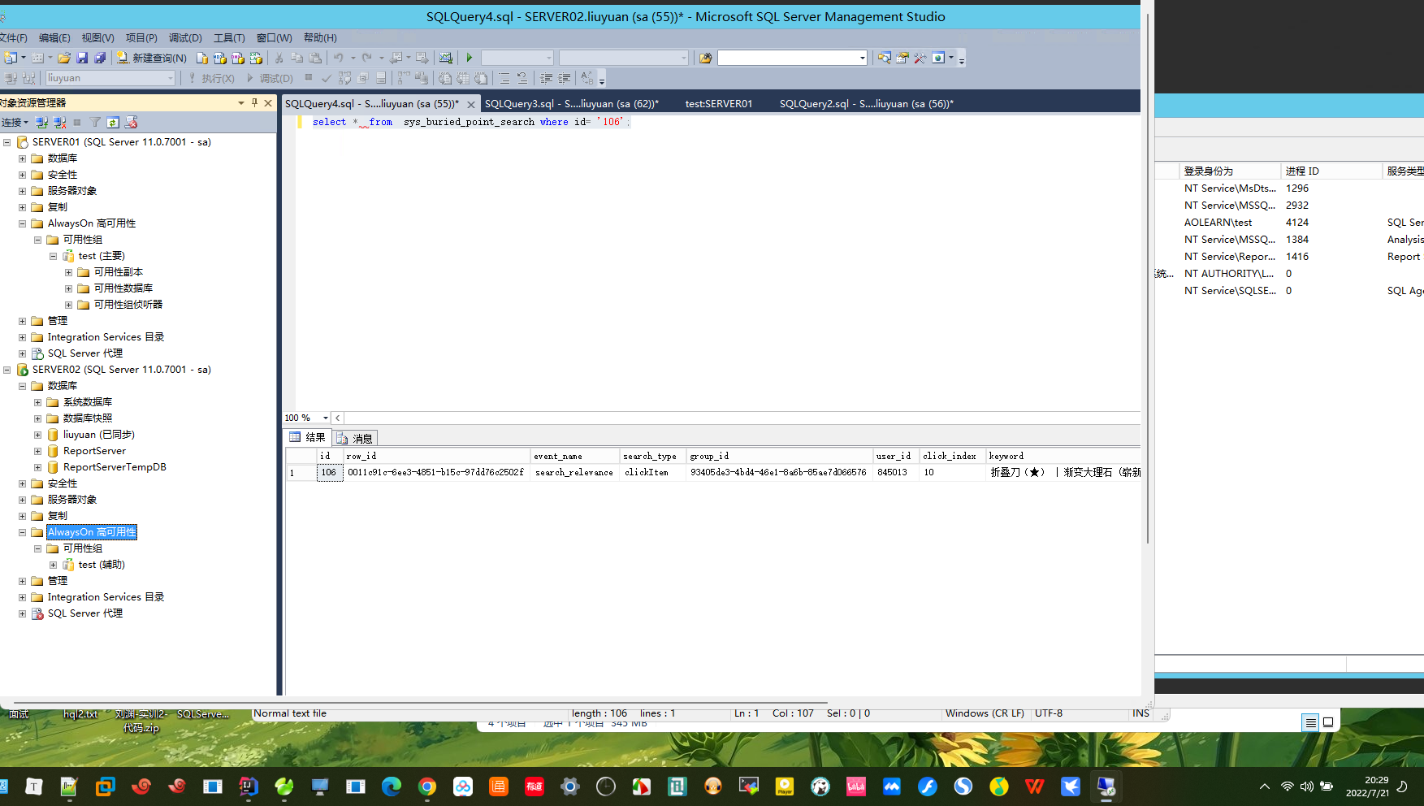Collapse the test (主要) availability group

[x=53, y=256]
